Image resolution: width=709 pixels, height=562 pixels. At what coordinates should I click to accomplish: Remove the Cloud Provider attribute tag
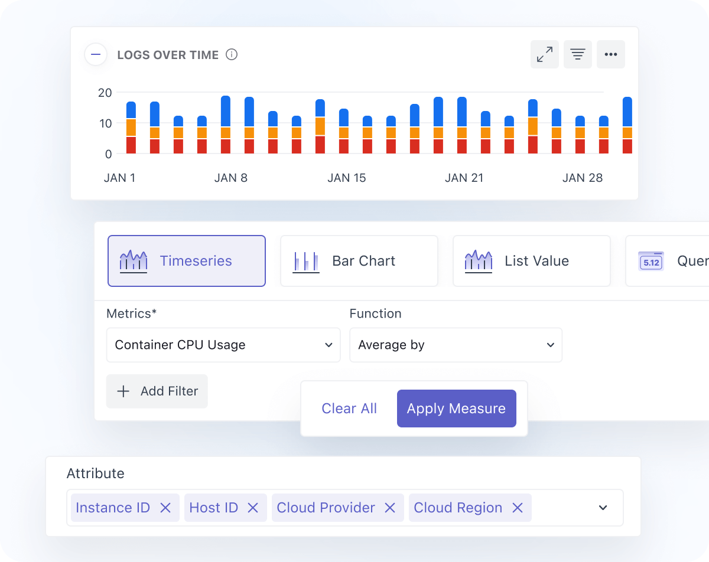point(390,508)
